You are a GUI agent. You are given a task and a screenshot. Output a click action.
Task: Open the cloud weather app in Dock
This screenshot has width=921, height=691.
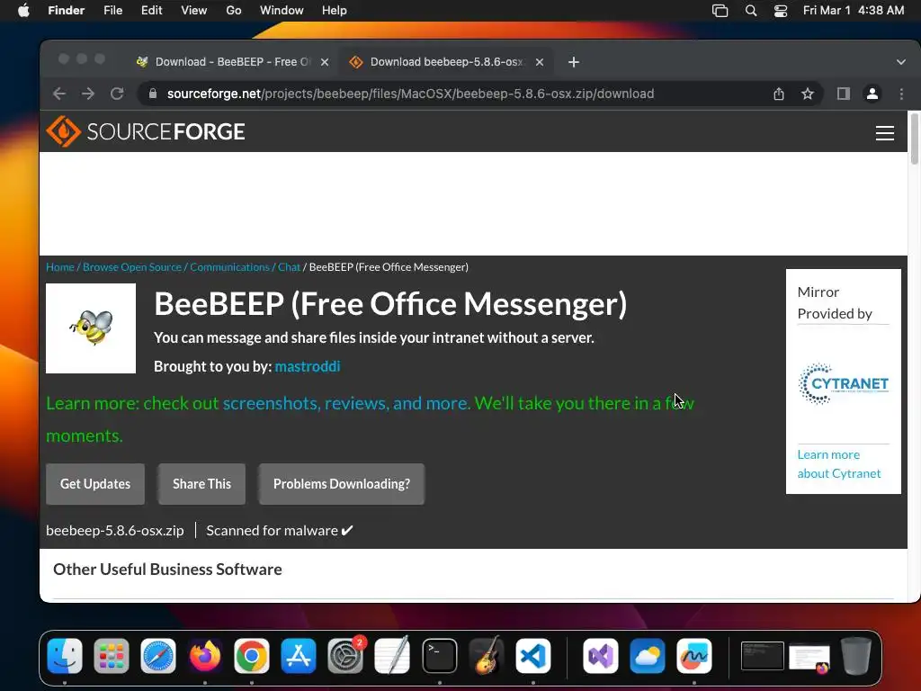click(x=648, y=655)
